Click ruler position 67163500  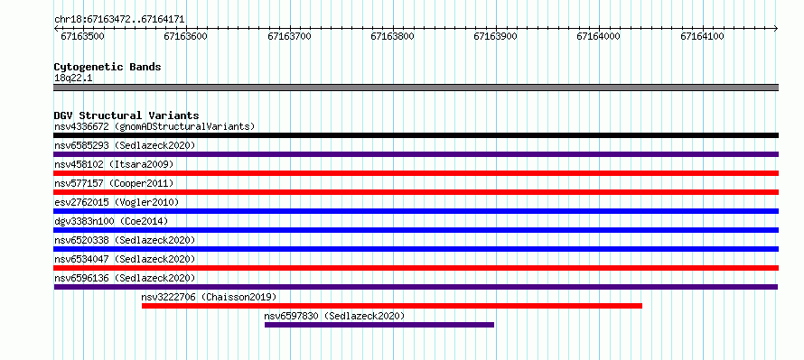point(82,36)
